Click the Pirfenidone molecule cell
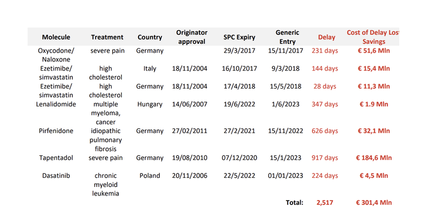 click(x=56, y=130)
